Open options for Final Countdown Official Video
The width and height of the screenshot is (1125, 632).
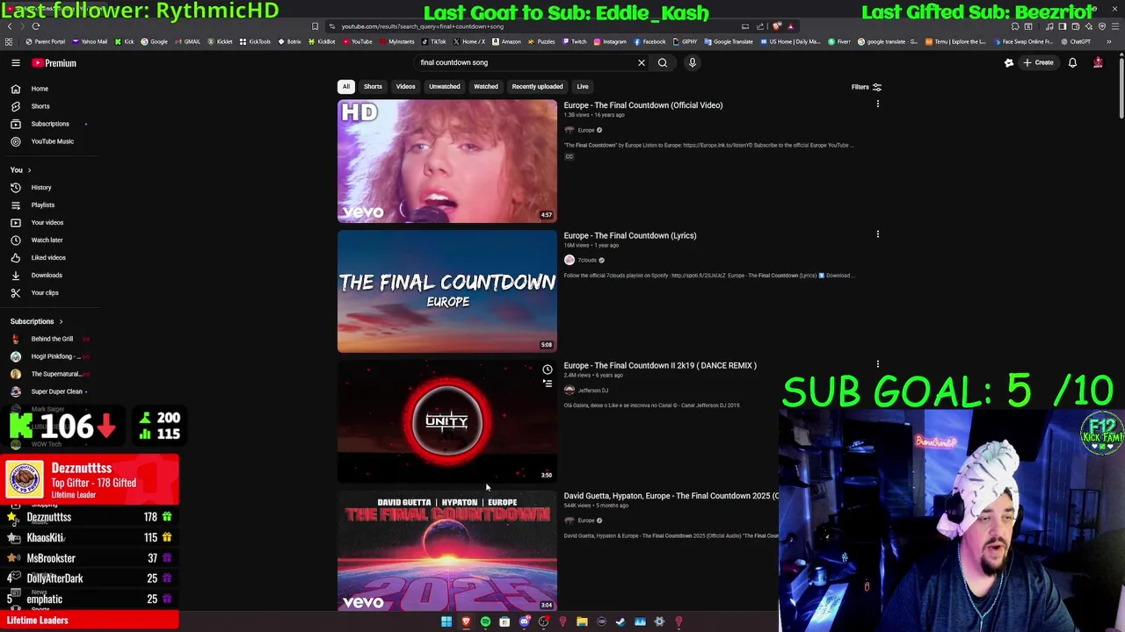[x=877, y=104]
